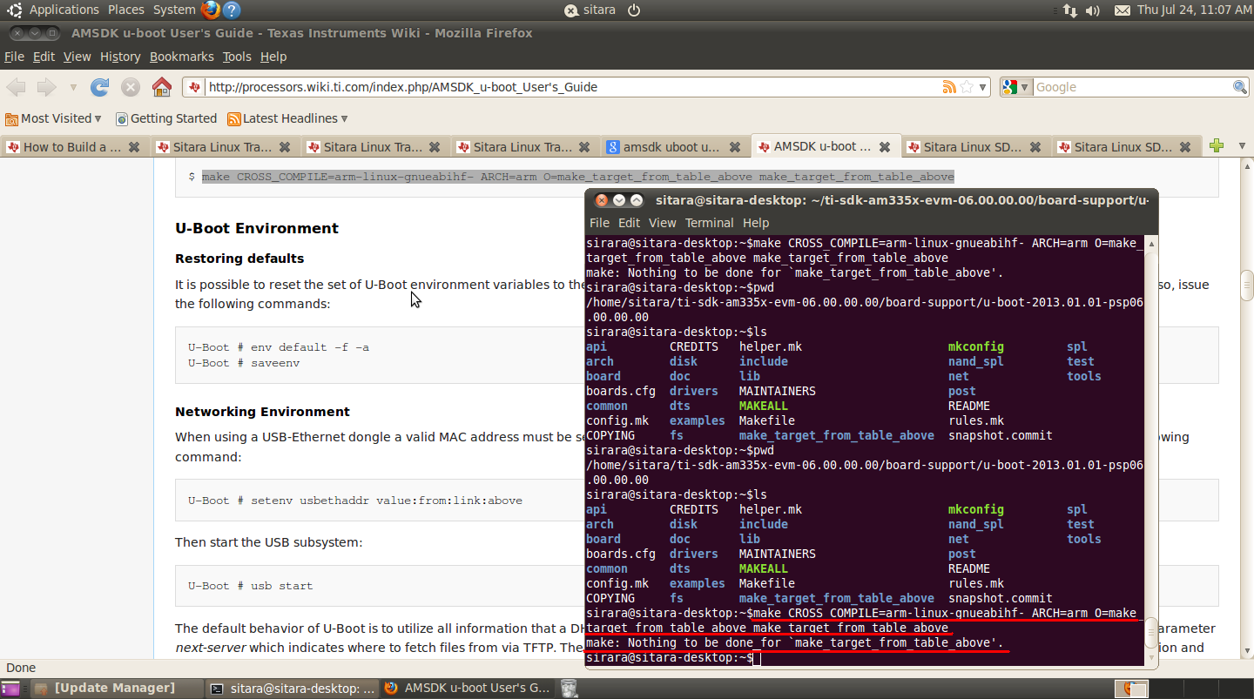Close the active 'AMSDK u-boot ...' tab

[x=885, y=147]
